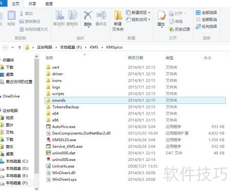This screenshot has height=191, width=230.
Task: Select Service_KMS.exe file
Action: [x=67, y=146]
